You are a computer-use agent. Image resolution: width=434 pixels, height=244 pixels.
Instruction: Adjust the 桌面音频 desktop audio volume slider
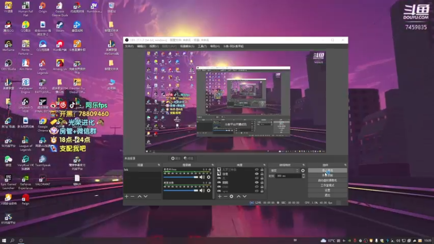point(181,190)
